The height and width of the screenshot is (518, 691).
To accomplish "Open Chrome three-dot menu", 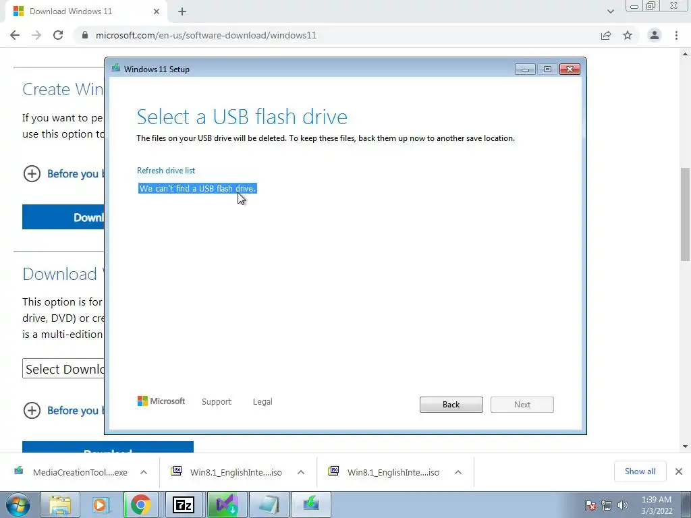I will tap(676, 35).
